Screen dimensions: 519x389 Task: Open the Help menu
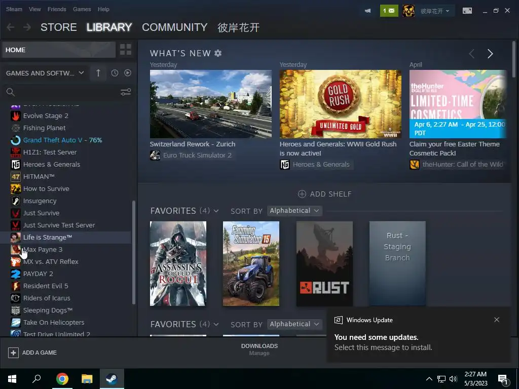103,9
